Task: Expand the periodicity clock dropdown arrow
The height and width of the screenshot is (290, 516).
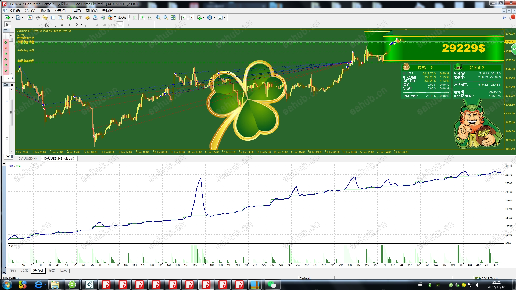Action: tap(214, 18)
